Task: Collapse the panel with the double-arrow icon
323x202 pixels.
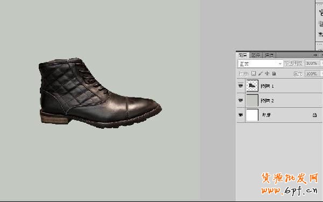Action: click(315, 55)
